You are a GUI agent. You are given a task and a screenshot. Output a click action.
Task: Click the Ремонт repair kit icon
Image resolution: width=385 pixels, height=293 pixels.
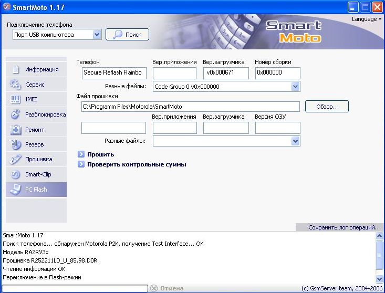(x=16, y=130)
